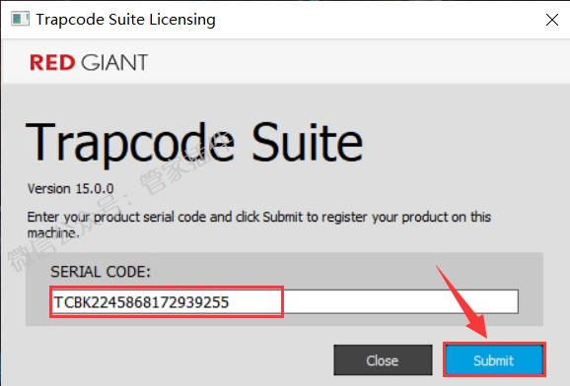Click the blue Submit button

(494, 359)
